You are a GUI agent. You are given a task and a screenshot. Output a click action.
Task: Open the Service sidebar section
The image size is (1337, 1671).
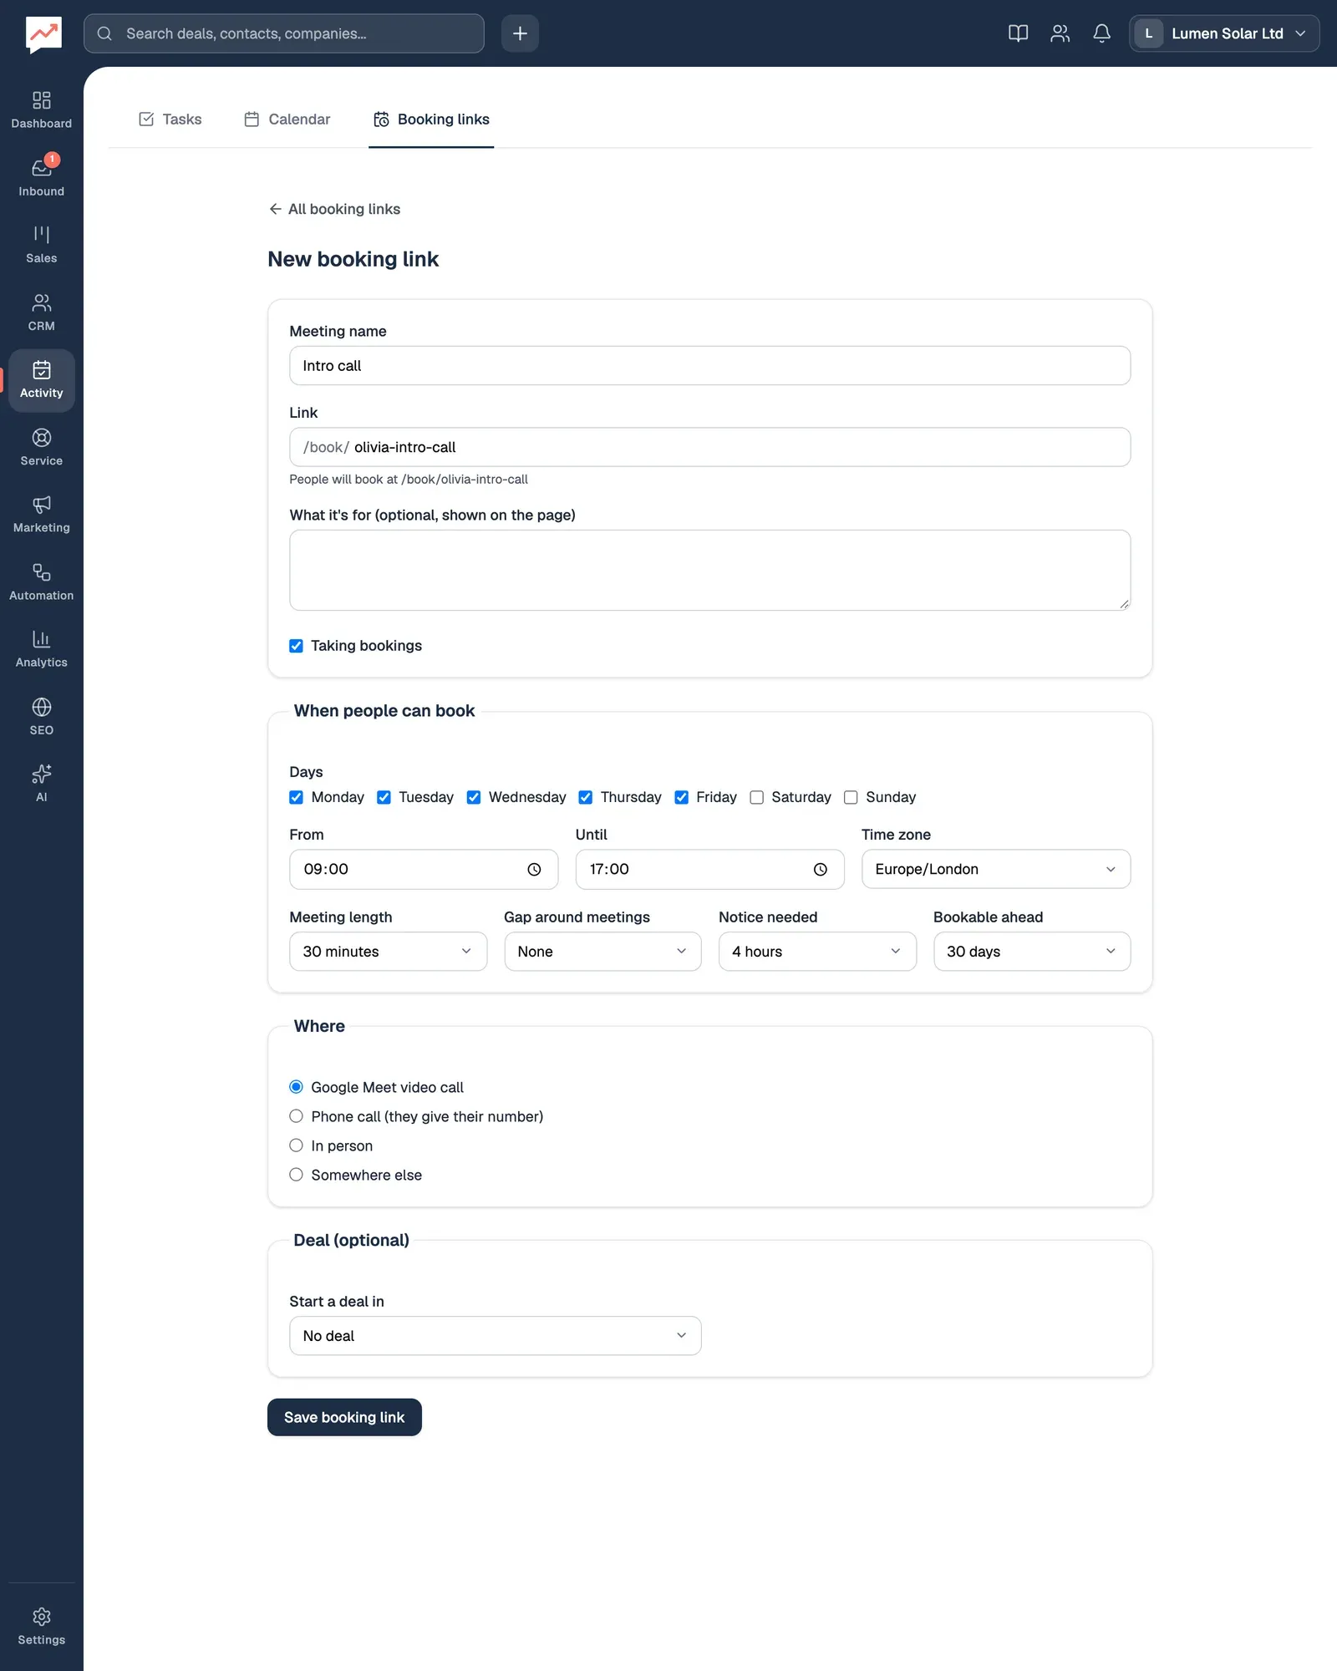(x=41, y=448)
